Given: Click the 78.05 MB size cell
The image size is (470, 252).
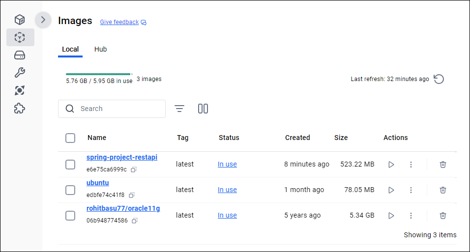Looking at the screenshot, I should click(x=359, y=190).
